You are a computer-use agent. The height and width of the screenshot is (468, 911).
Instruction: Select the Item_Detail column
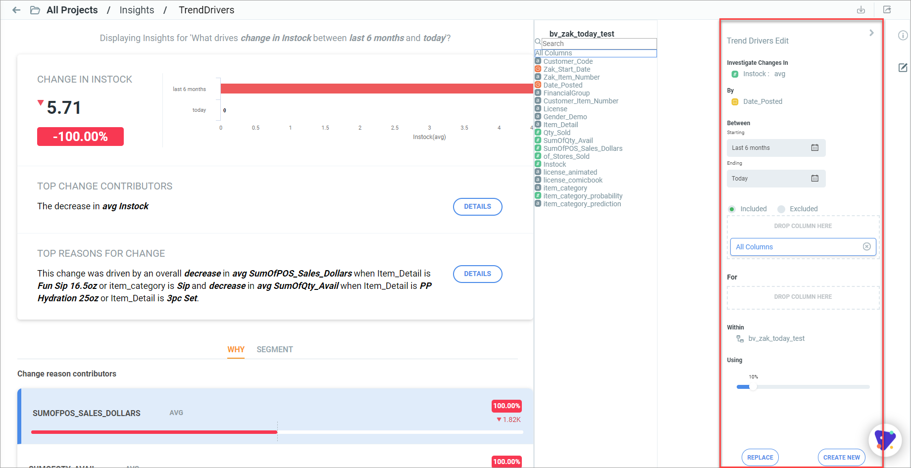coord(560,125)
